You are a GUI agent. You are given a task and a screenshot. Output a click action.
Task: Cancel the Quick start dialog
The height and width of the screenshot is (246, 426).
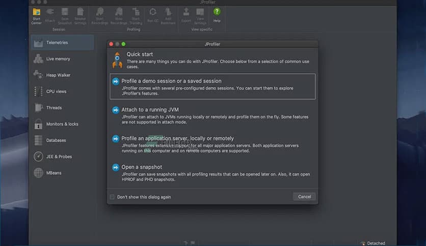[x=304, y=197]
